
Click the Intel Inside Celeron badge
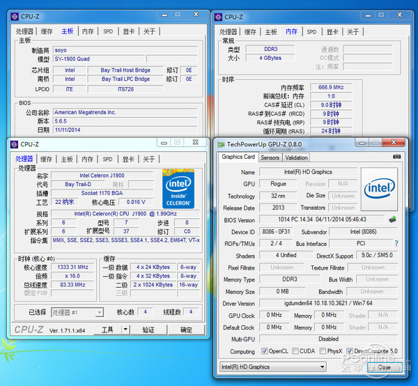point(178,189)
